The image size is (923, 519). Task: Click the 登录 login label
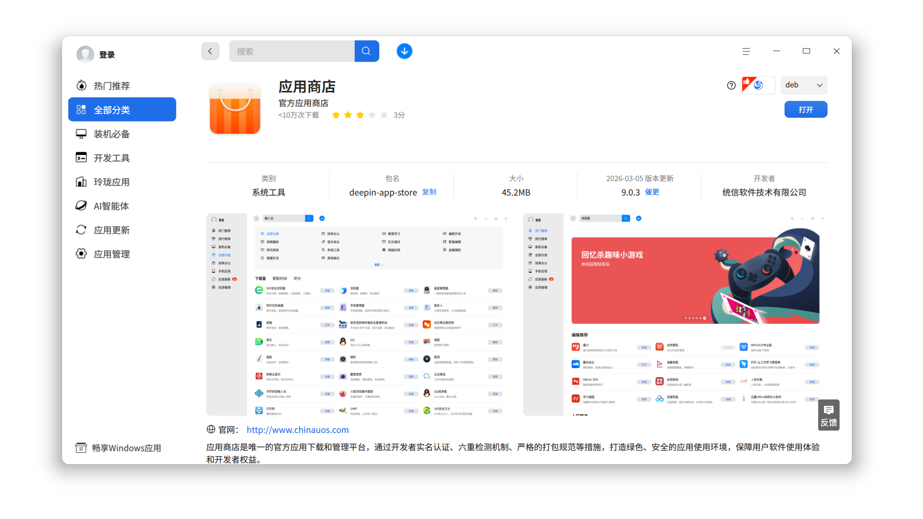point(107,55)
